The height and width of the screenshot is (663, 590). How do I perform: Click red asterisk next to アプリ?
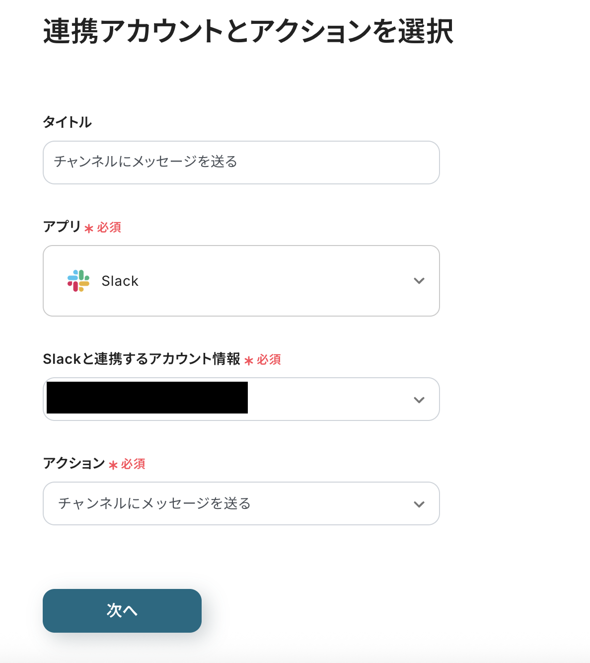[x=89, y=229]
